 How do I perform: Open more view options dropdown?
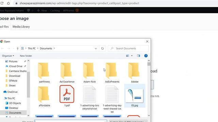132,56
